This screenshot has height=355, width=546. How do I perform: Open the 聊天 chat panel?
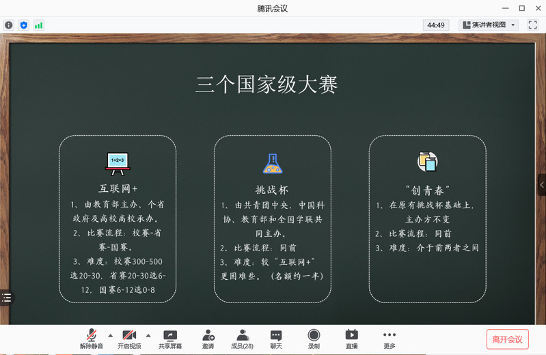click(276, 339)
